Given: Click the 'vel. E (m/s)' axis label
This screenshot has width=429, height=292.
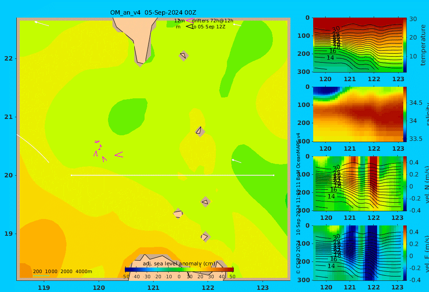Looking at the screenshot, I should pyautogui.click(x=426, y=254).
